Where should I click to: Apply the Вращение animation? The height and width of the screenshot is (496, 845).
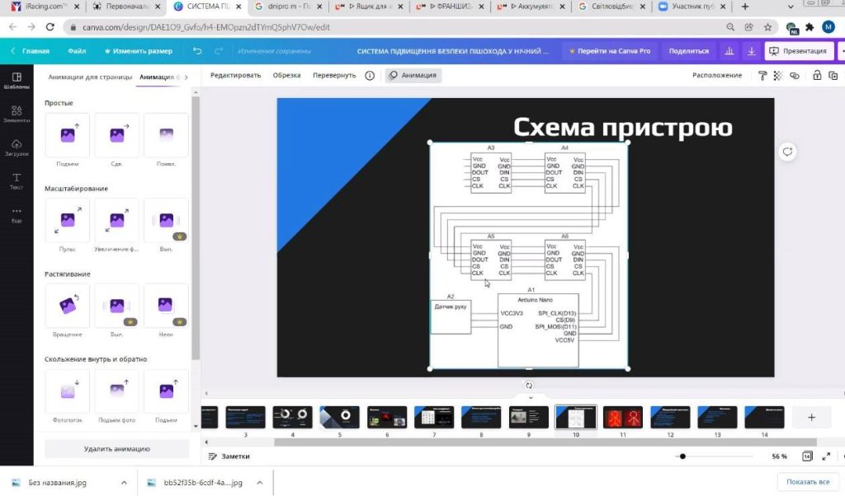[68, 306]
